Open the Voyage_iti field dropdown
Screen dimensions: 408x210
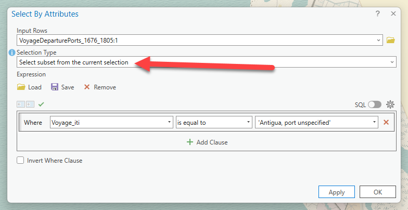pyautogui.click(x=169, y=122)
